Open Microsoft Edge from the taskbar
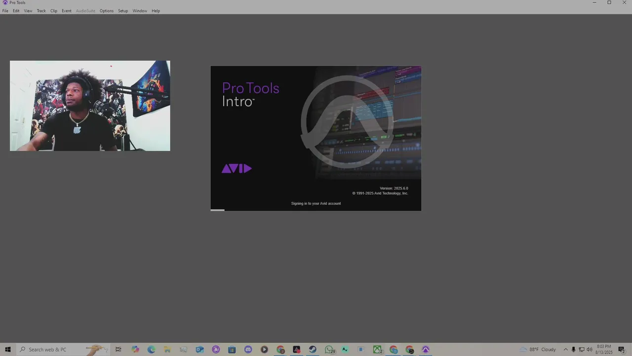The height and width of the screenshot is (356, 632). [x=151, y=350]
